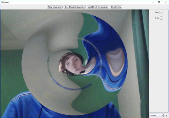Save the current effect configuration
The height and width of the screenshot is (118, 169).
click(75, 7)
